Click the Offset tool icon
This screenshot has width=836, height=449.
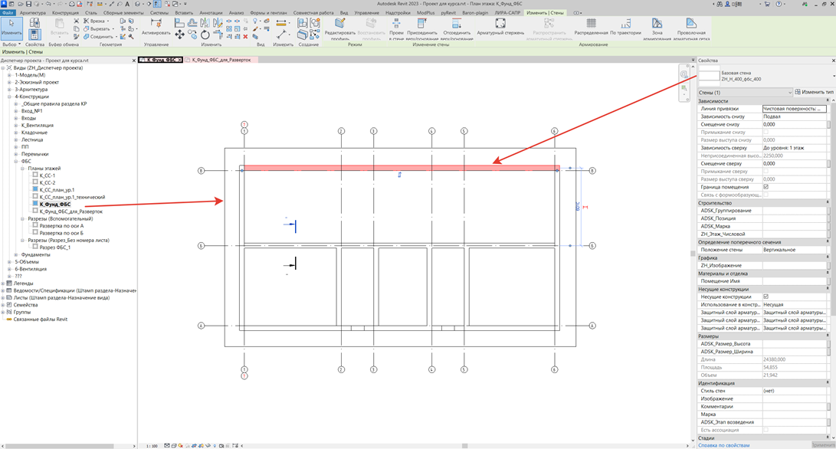tap(192, 23)
